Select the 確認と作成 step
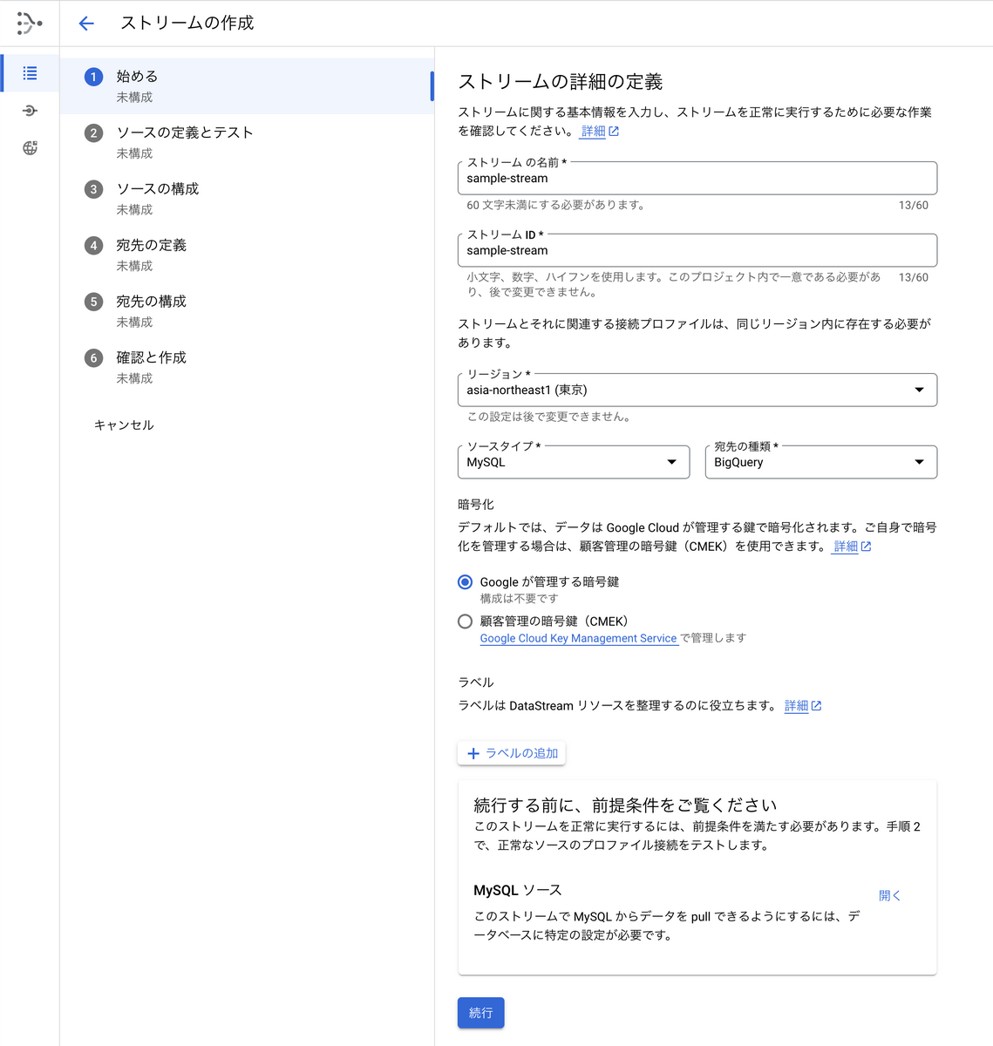993x1046 pixels. (247, 367)
